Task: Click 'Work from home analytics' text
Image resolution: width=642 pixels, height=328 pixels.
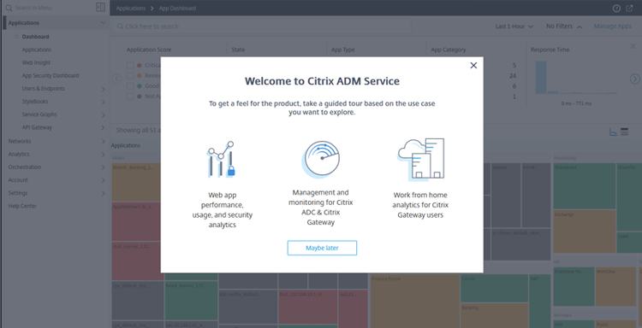Action: click(420, 205)
